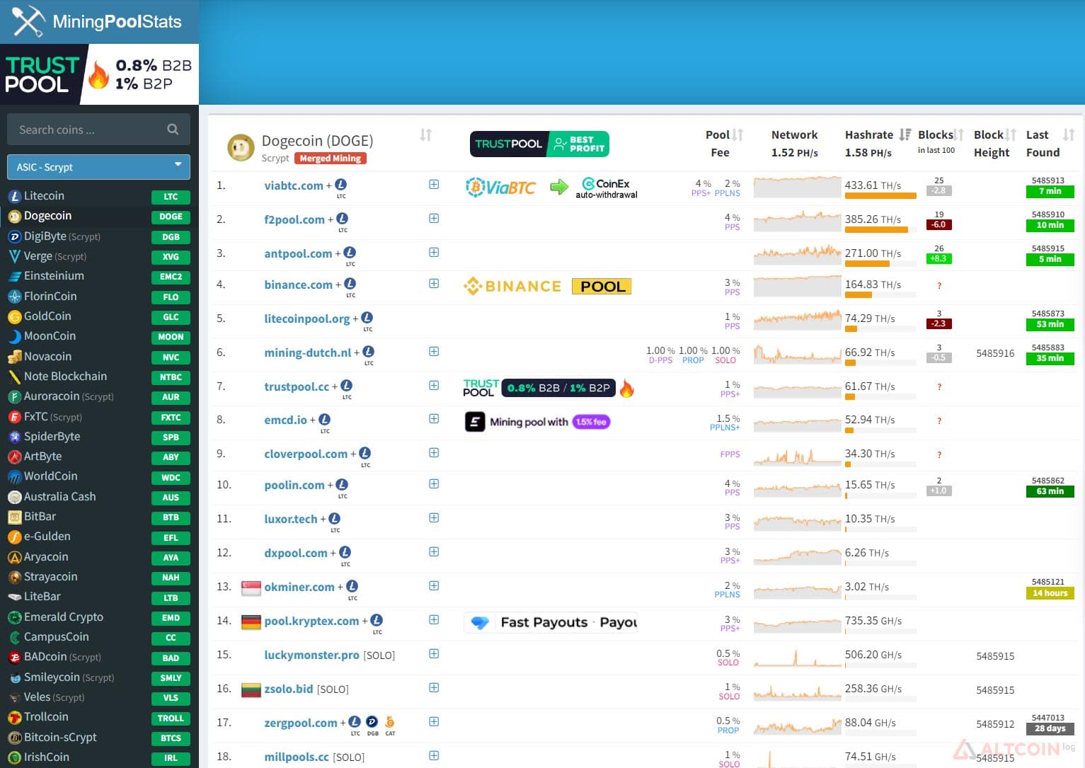Screen dimensions: 1085x768
Task: Open the emcd.io pool link
Action: click(286, 420)
